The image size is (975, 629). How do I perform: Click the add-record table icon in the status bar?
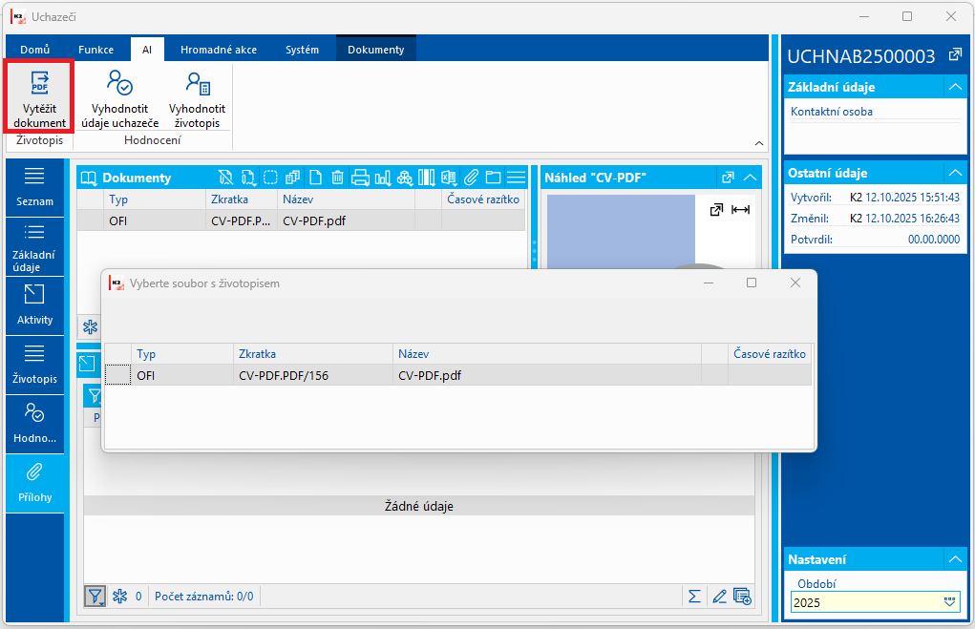tap(742, 597)
